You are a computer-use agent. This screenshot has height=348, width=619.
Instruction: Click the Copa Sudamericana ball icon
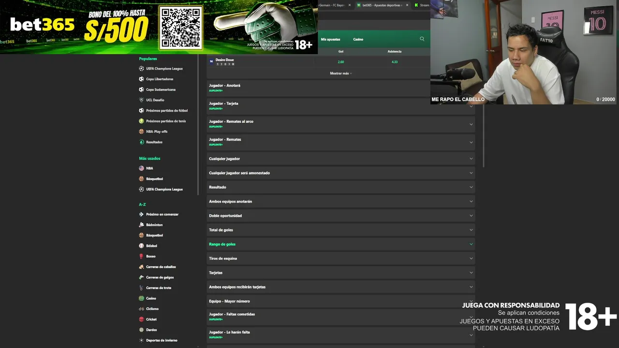141,89
